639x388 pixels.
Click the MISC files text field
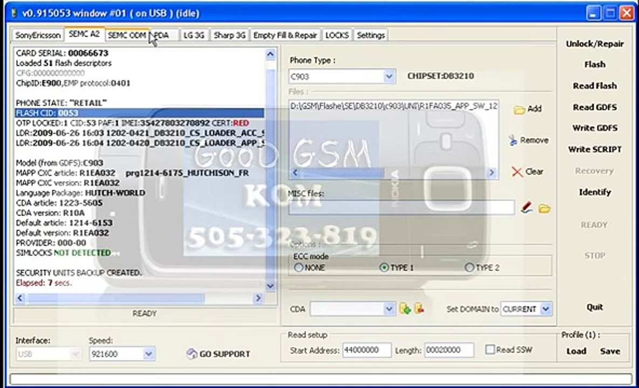(x=402, y=207)
